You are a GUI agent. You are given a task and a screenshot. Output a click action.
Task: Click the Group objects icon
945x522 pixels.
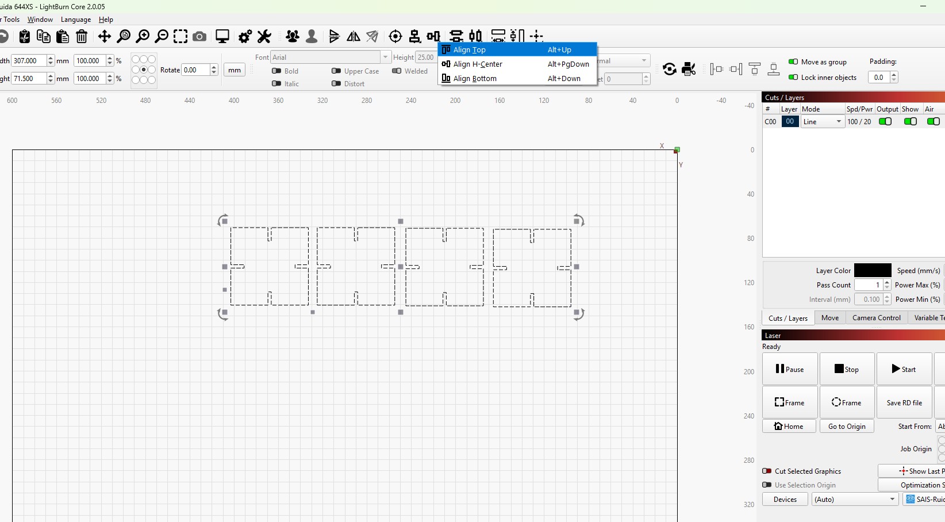pyautogui.click(x=293, y=37)
